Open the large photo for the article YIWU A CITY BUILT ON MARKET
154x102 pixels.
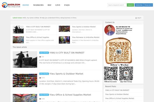tap(25, 59)
